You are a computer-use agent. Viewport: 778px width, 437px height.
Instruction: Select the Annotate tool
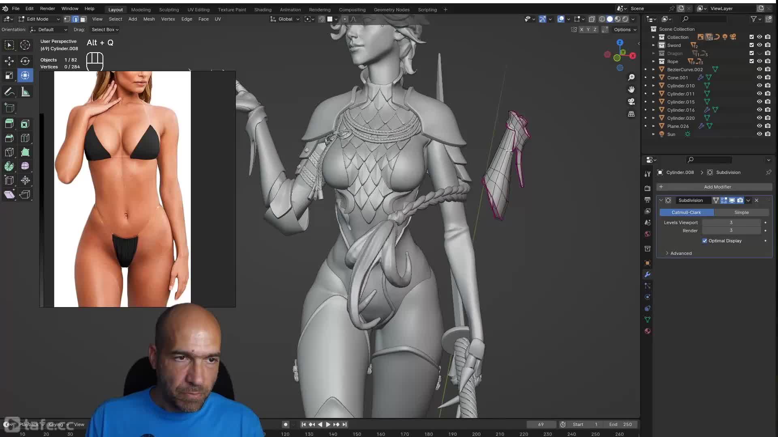click(x=9, y=92)
